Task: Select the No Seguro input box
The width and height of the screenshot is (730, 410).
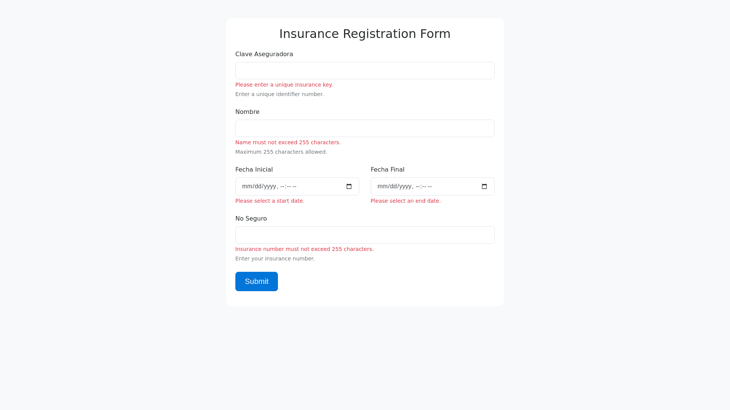Action: 365,235
